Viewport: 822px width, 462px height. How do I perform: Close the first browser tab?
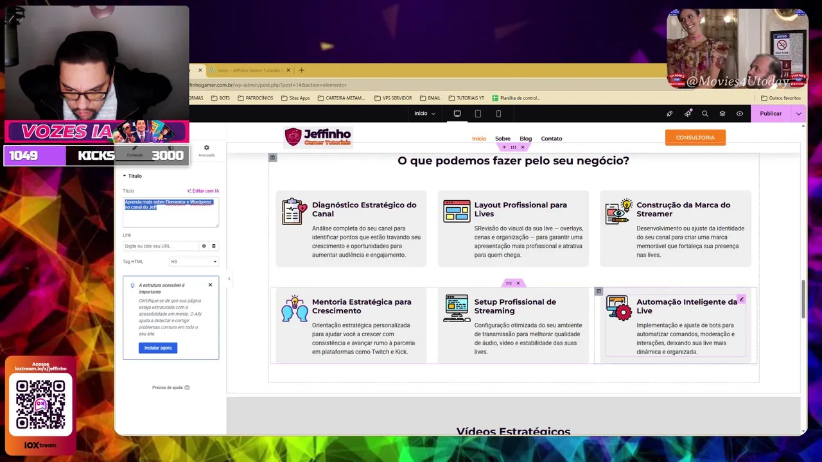(200, 70)
